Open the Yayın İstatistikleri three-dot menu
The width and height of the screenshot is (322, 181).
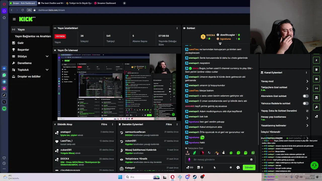click(x=177, y=28)
